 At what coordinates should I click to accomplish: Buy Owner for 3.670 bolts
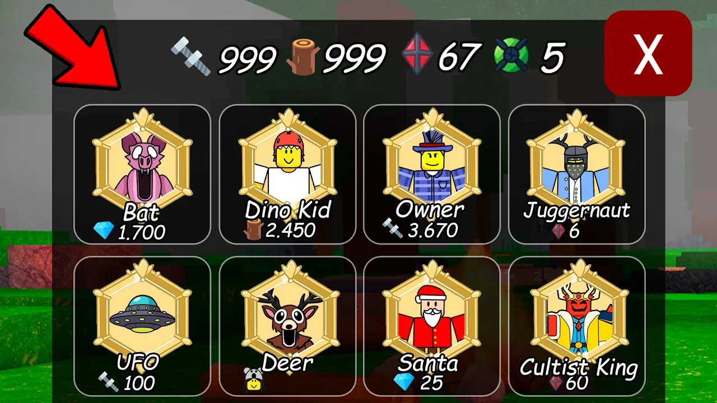[421, 230]
